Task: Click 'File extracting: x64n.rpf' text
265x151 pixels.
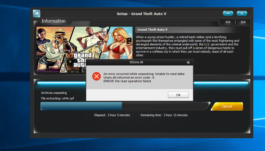Action: click(x=57, y=98)
